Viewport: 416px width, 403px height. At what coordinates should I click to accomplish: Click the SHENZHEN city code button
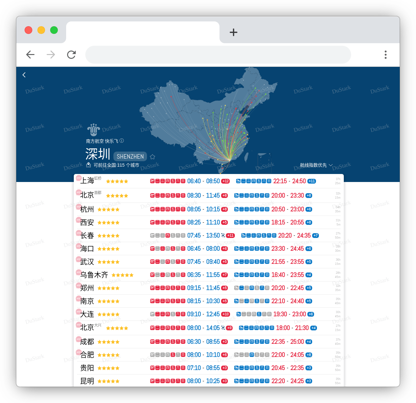click(x=130, y=157)
